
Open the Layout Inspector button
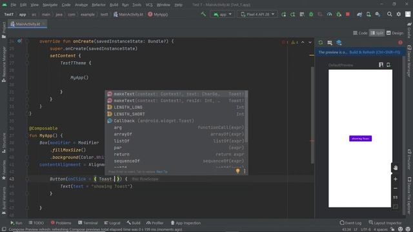[385, 223]
